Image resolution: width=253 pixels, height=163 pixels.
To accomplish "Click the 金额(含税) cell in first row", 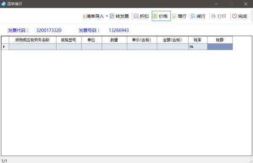I will [172, 47].
